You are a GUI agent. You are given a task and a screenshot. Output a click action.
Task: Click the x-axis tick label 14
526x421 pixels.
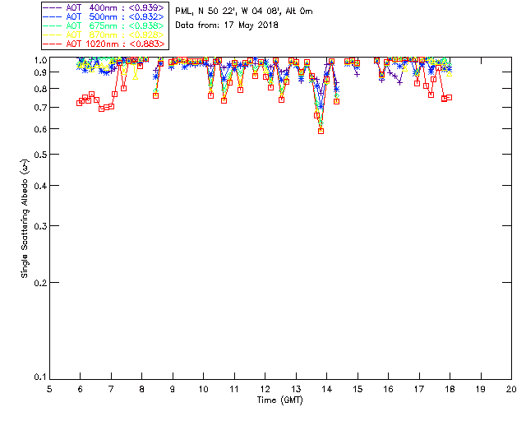(x=327, y=389)
